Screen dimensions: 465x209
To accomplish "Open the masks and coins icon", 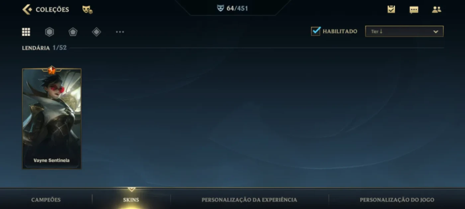I will point(87,10).
